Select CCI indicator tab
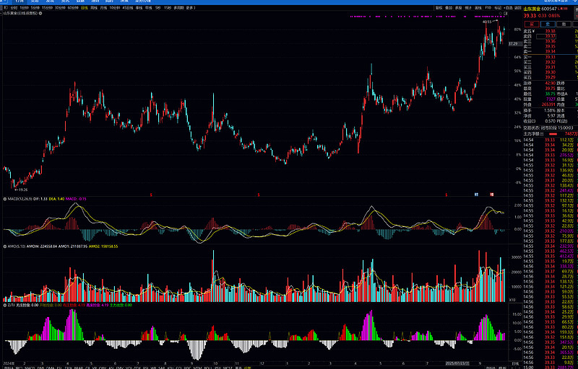 click(179, 367)
